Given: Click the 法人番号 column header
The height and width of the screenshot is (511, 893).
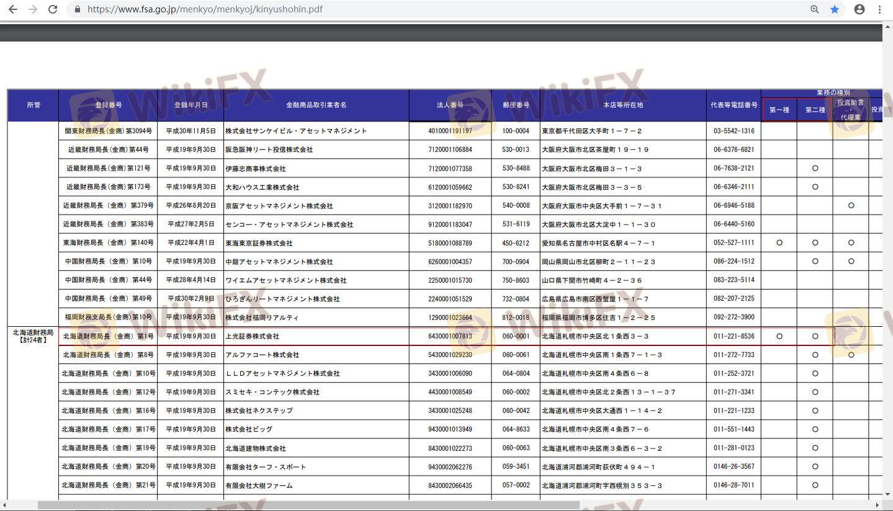Looking at the screenshot, I should pos(450,105).
